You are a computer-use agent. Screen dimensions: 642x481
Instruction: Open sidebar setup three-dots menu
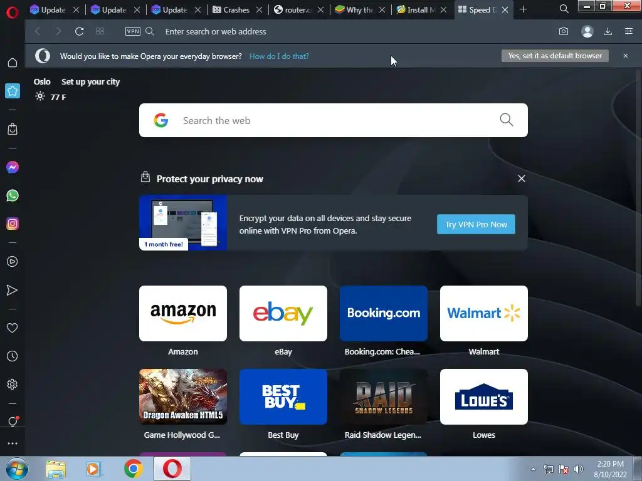point(13,443)
